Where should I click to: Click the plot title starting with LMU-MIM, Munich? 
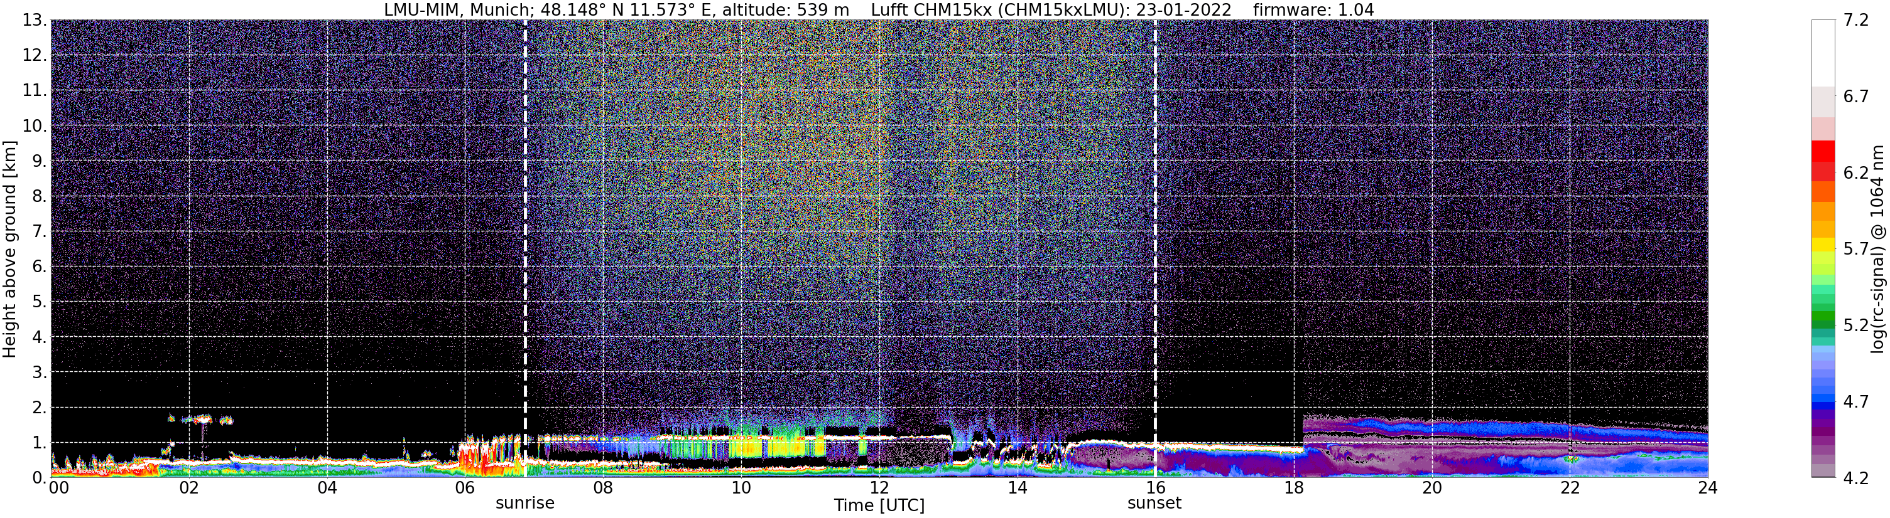click(x=878, y=9)
